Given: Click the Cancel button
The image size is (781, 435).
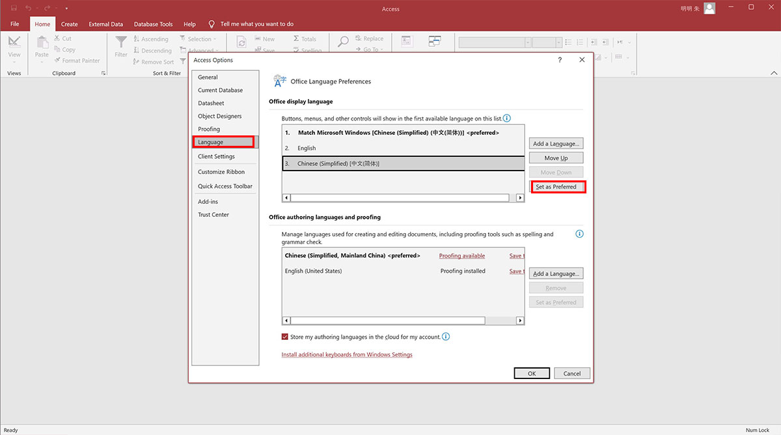Looking at the screenshot, I should click(572, 373).
